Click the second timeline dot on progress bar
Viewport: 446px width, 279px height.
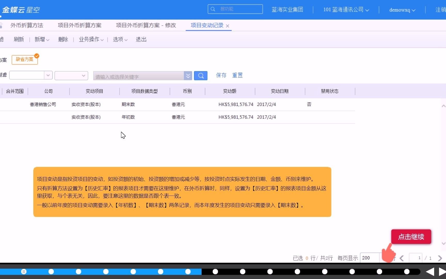tap(51, 272)
